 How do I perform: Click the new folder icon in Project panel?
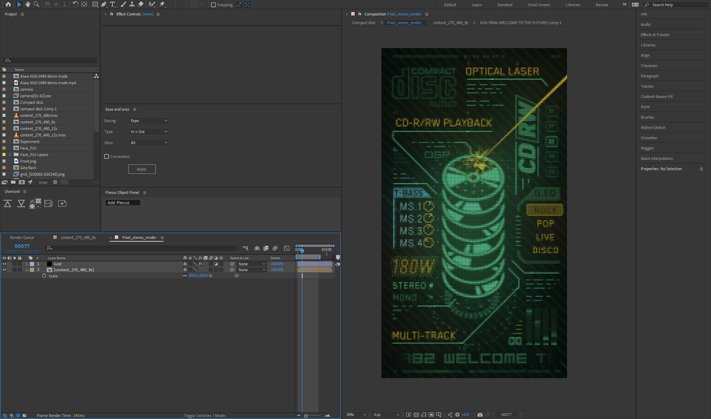point(13,182)
